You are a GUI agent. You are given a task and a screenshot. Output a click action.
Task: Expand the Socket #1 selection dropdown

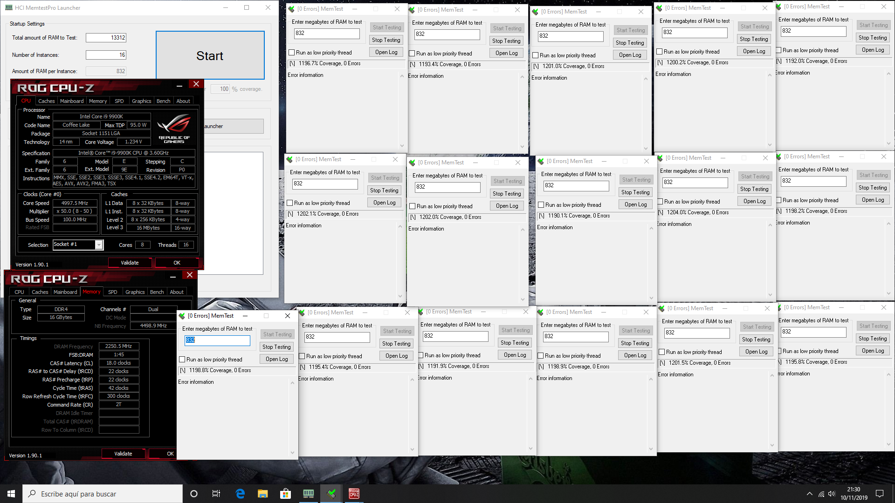pos(99,245)
